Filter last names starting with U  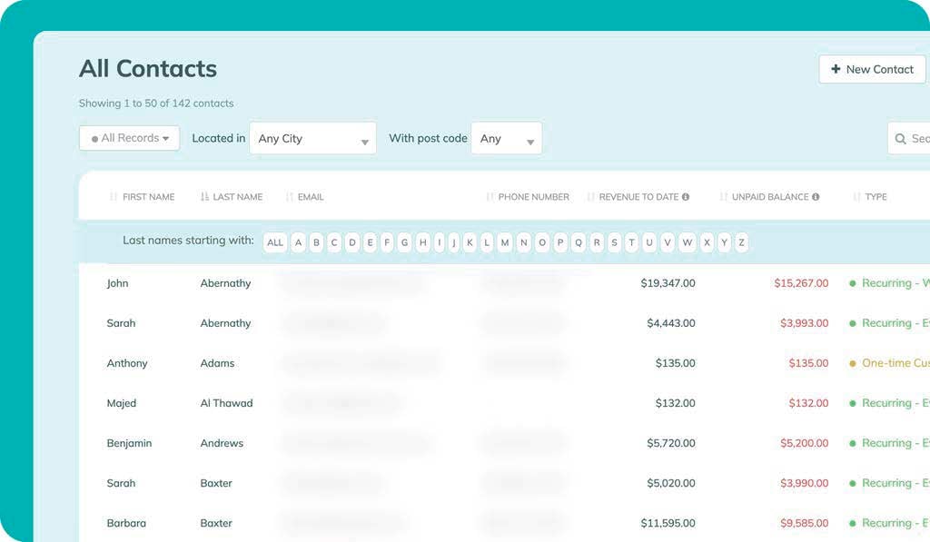649,242
